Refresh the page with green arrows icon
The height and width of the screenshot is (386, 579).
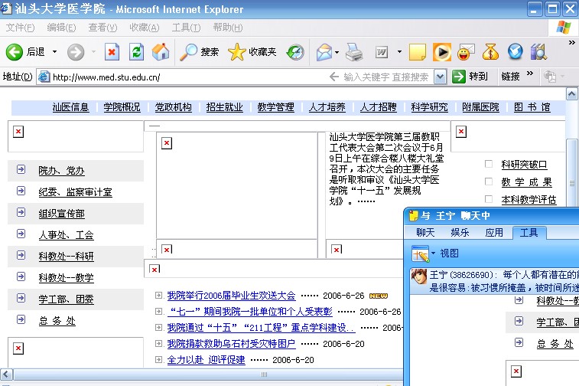coord(136,52)
